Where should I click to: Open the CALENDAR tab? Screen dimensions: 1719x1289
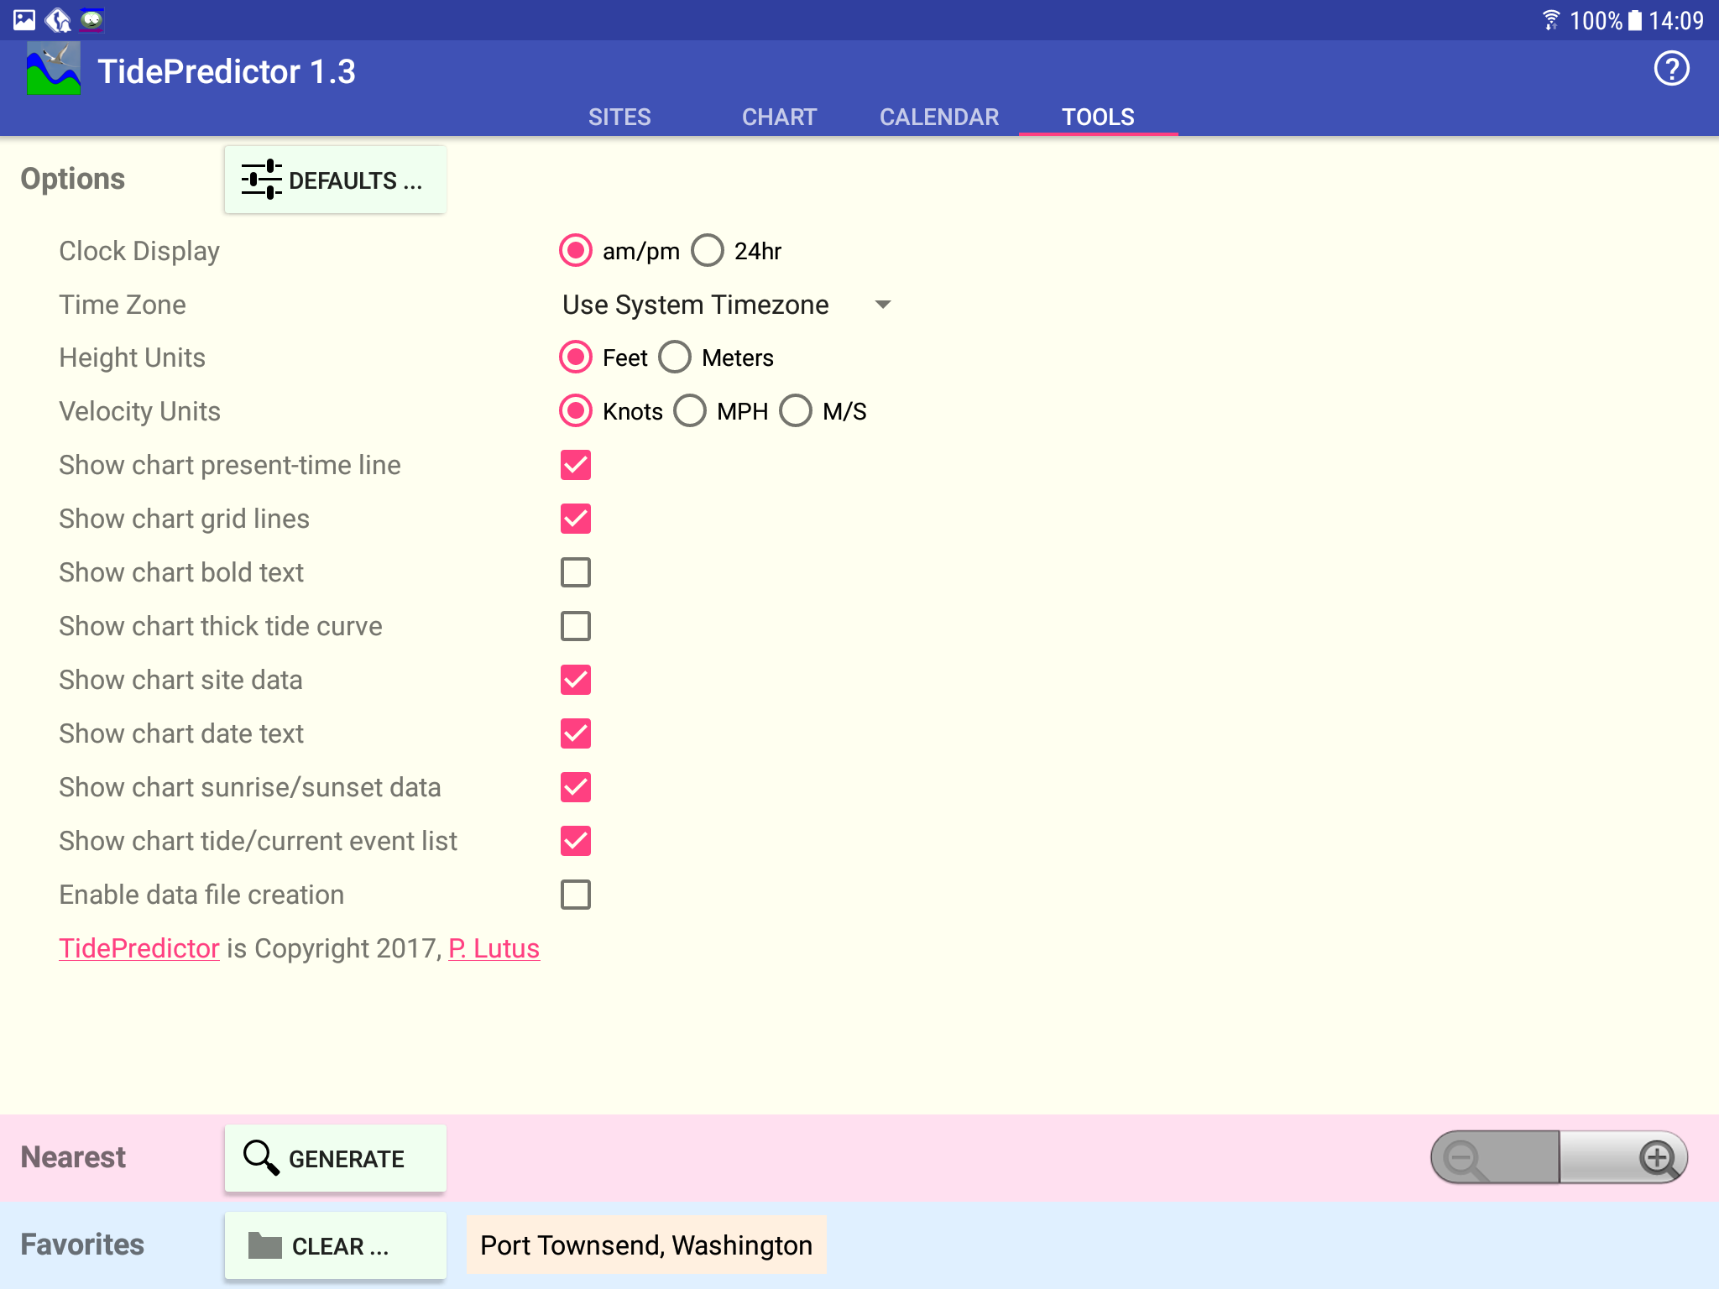click(939, 117)
